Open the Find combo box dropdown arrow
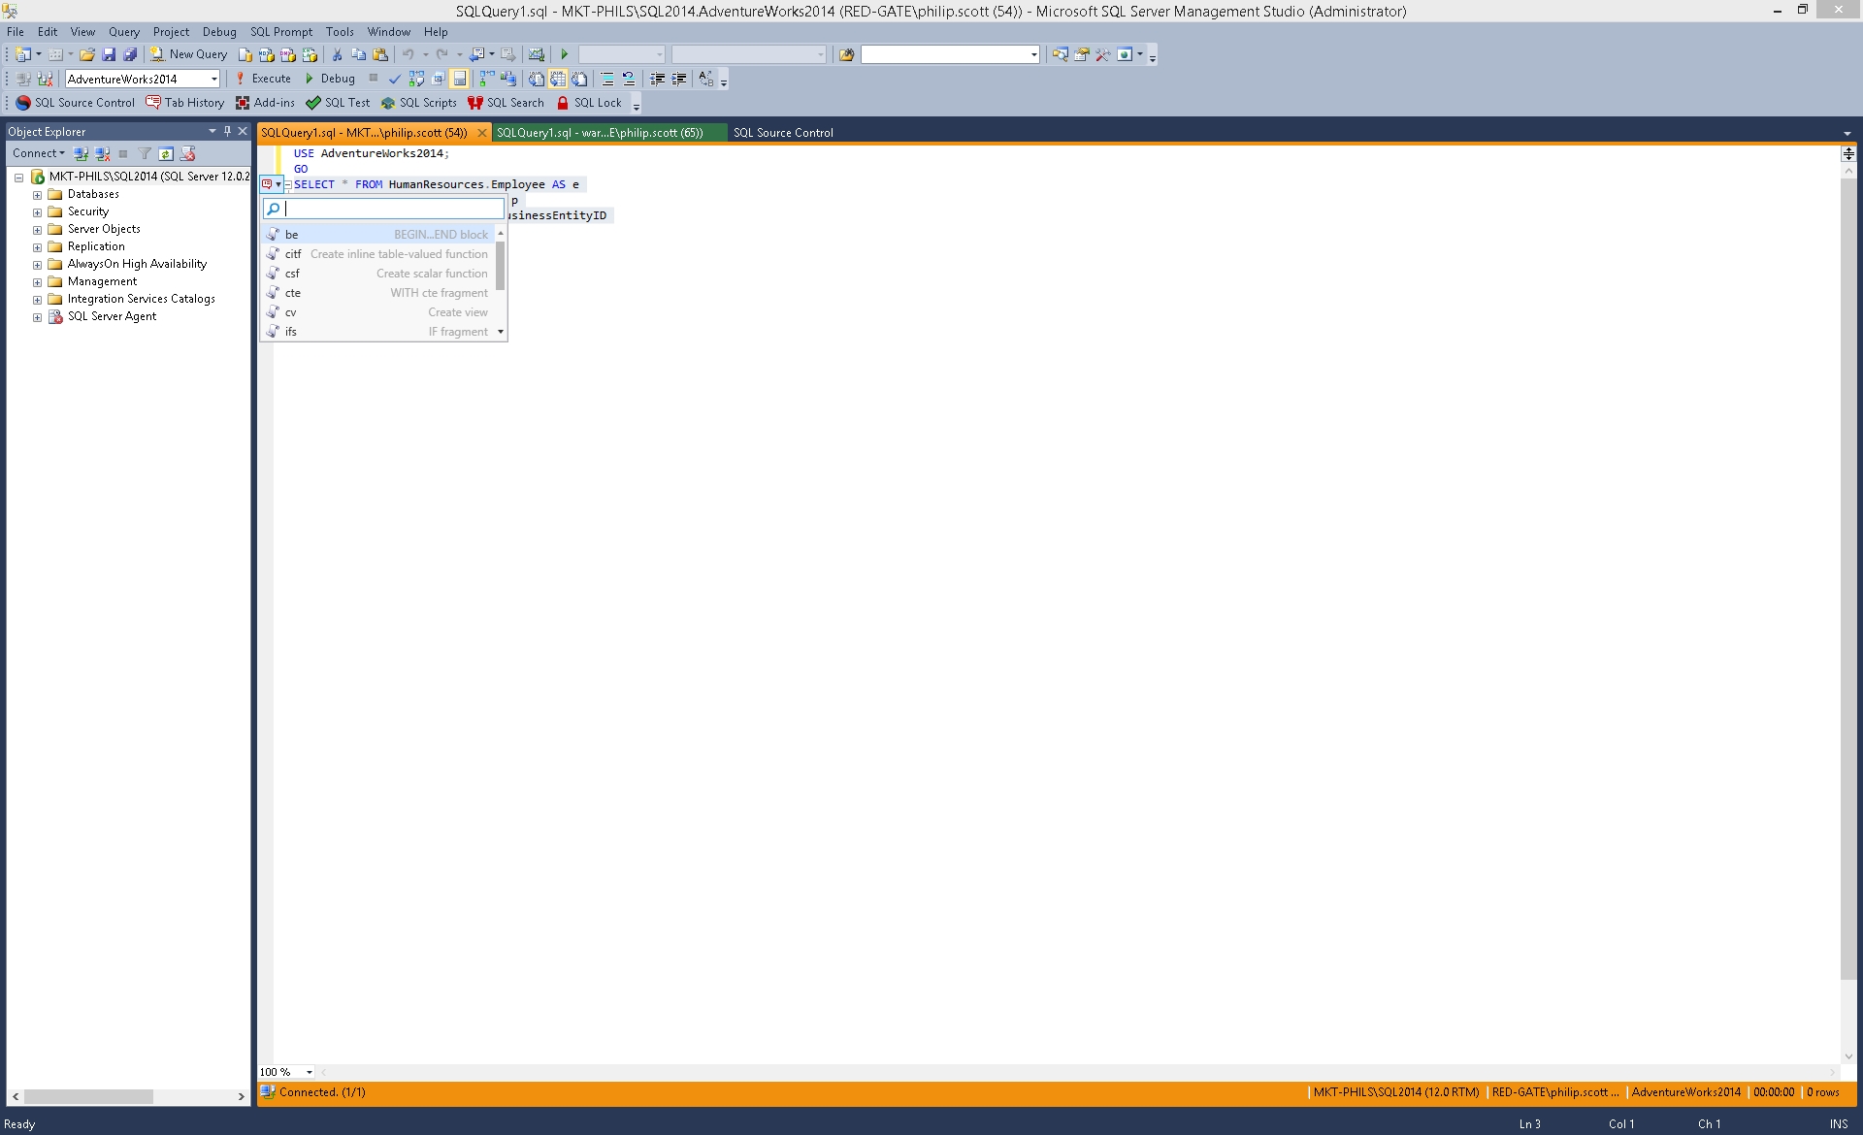Viewport: 1863px width, 1135px height. [x=1033, y=54]
